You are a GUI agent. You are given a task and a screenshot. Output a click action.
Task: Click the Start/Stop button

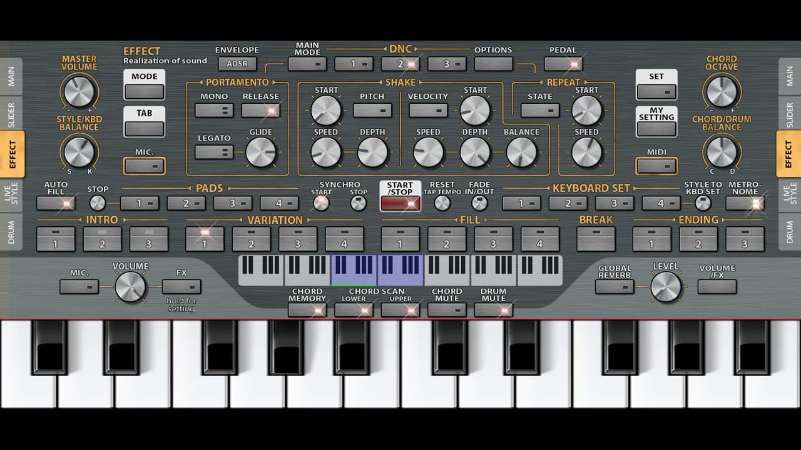[x=400, y=196]
